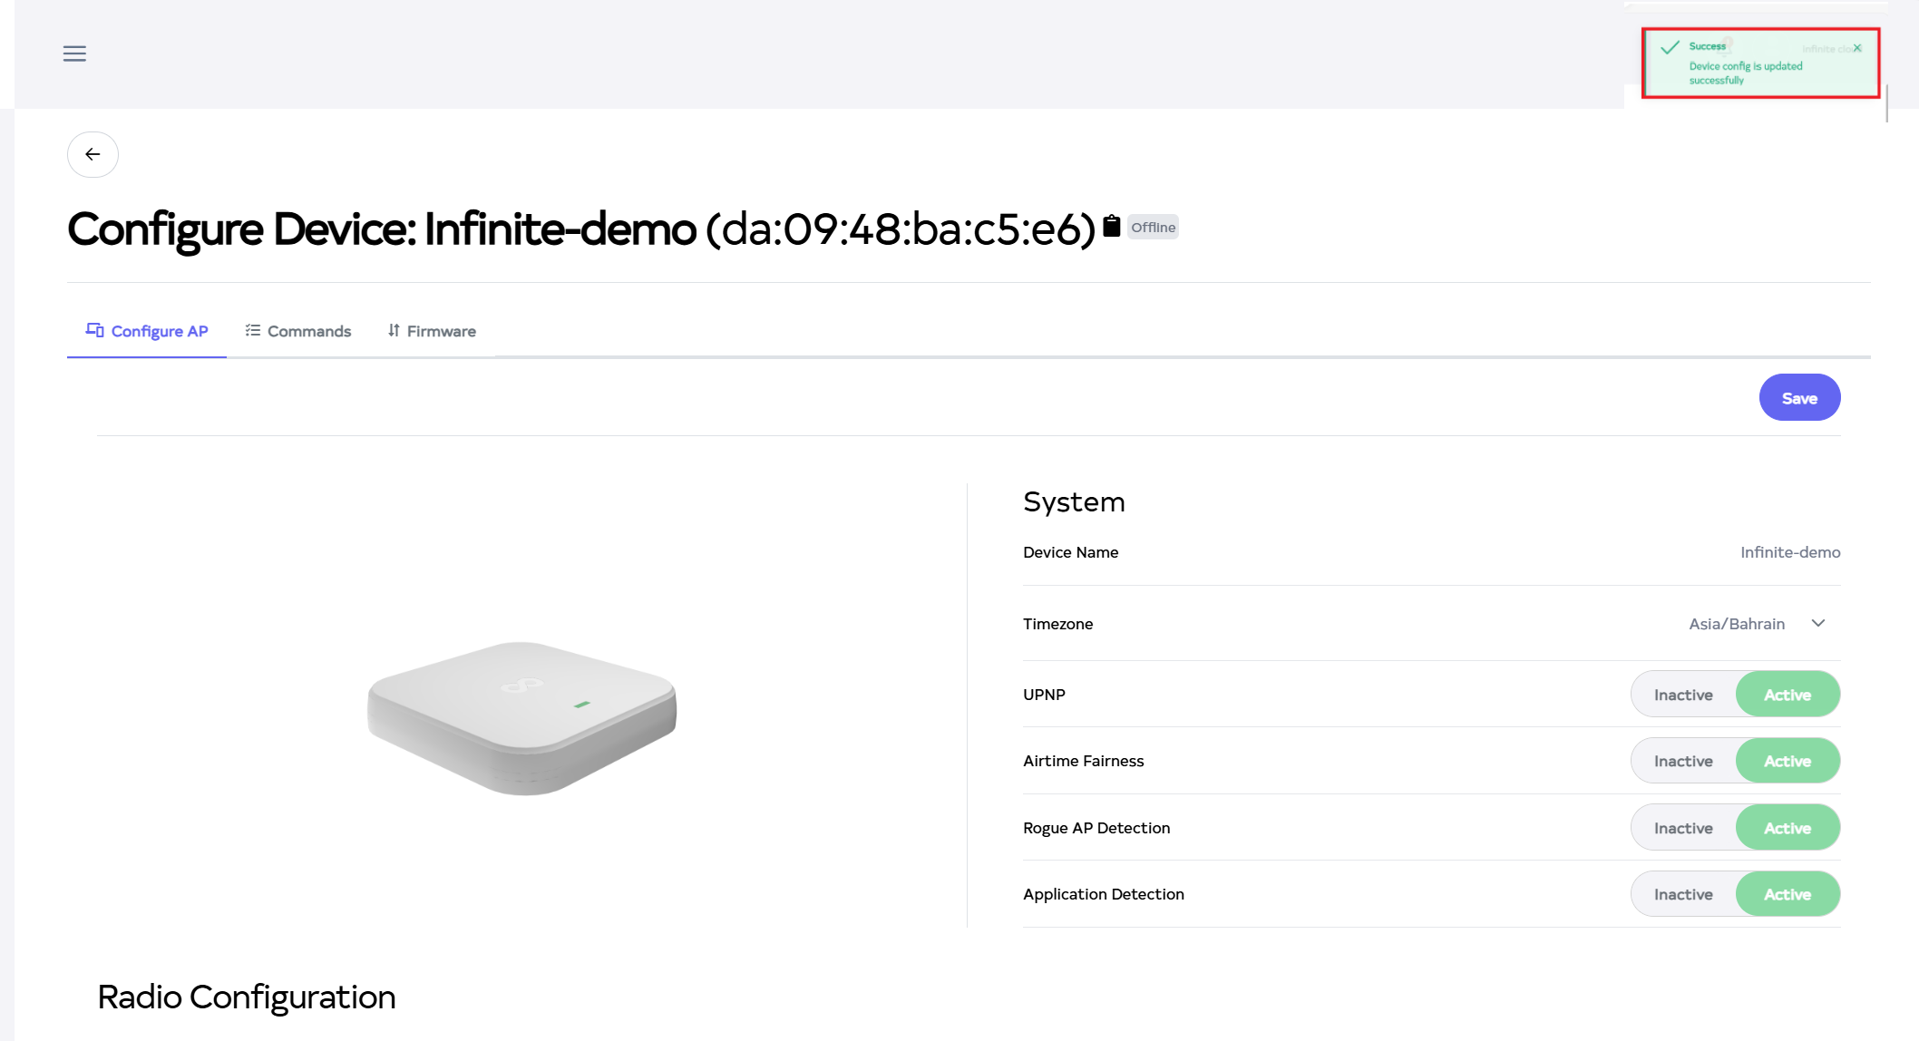Click the Commands list icon

[253, 330]
